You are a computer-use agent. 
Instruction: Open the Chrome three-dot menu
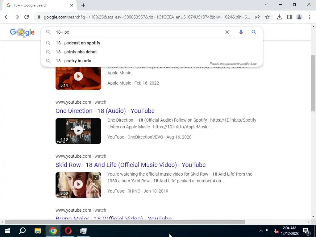click(x=309, y=17)
